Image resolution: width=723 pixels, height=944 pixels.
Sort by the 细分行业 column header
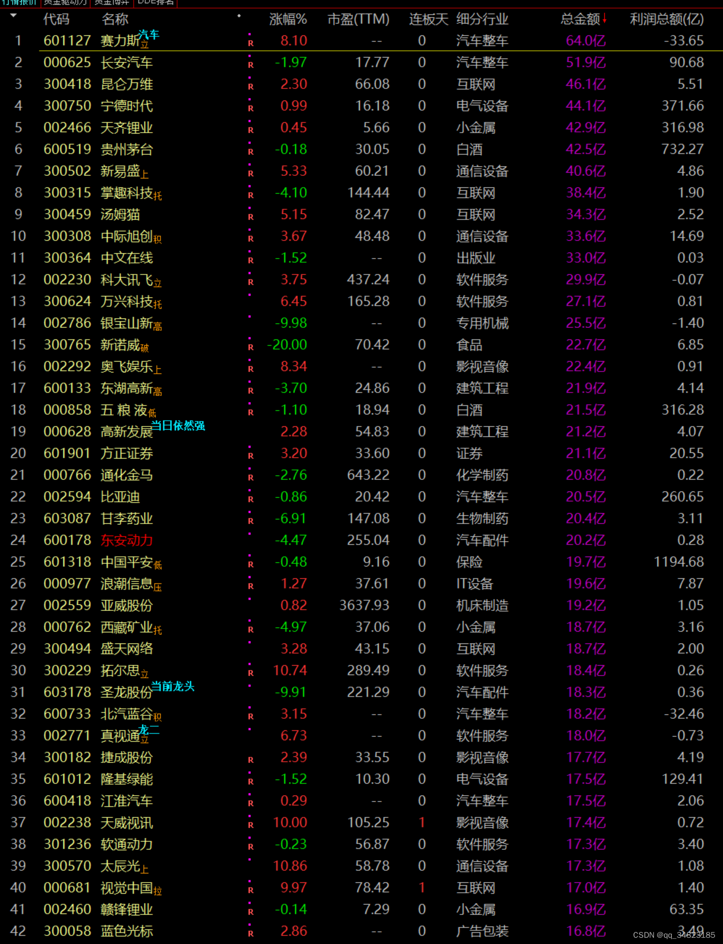pos(482,19)
